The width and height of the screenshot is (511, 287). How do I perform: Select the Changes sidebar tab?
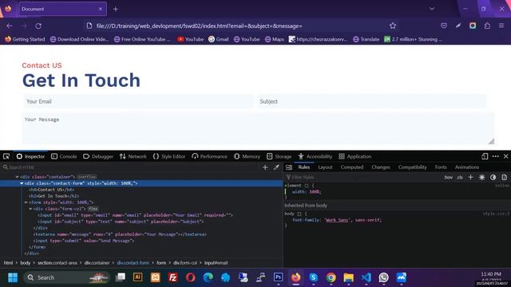[x=380, y=167]
